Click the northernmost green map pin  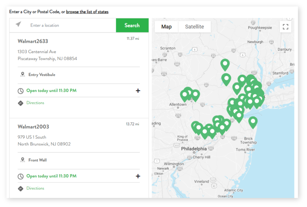[x=225, y=64]
